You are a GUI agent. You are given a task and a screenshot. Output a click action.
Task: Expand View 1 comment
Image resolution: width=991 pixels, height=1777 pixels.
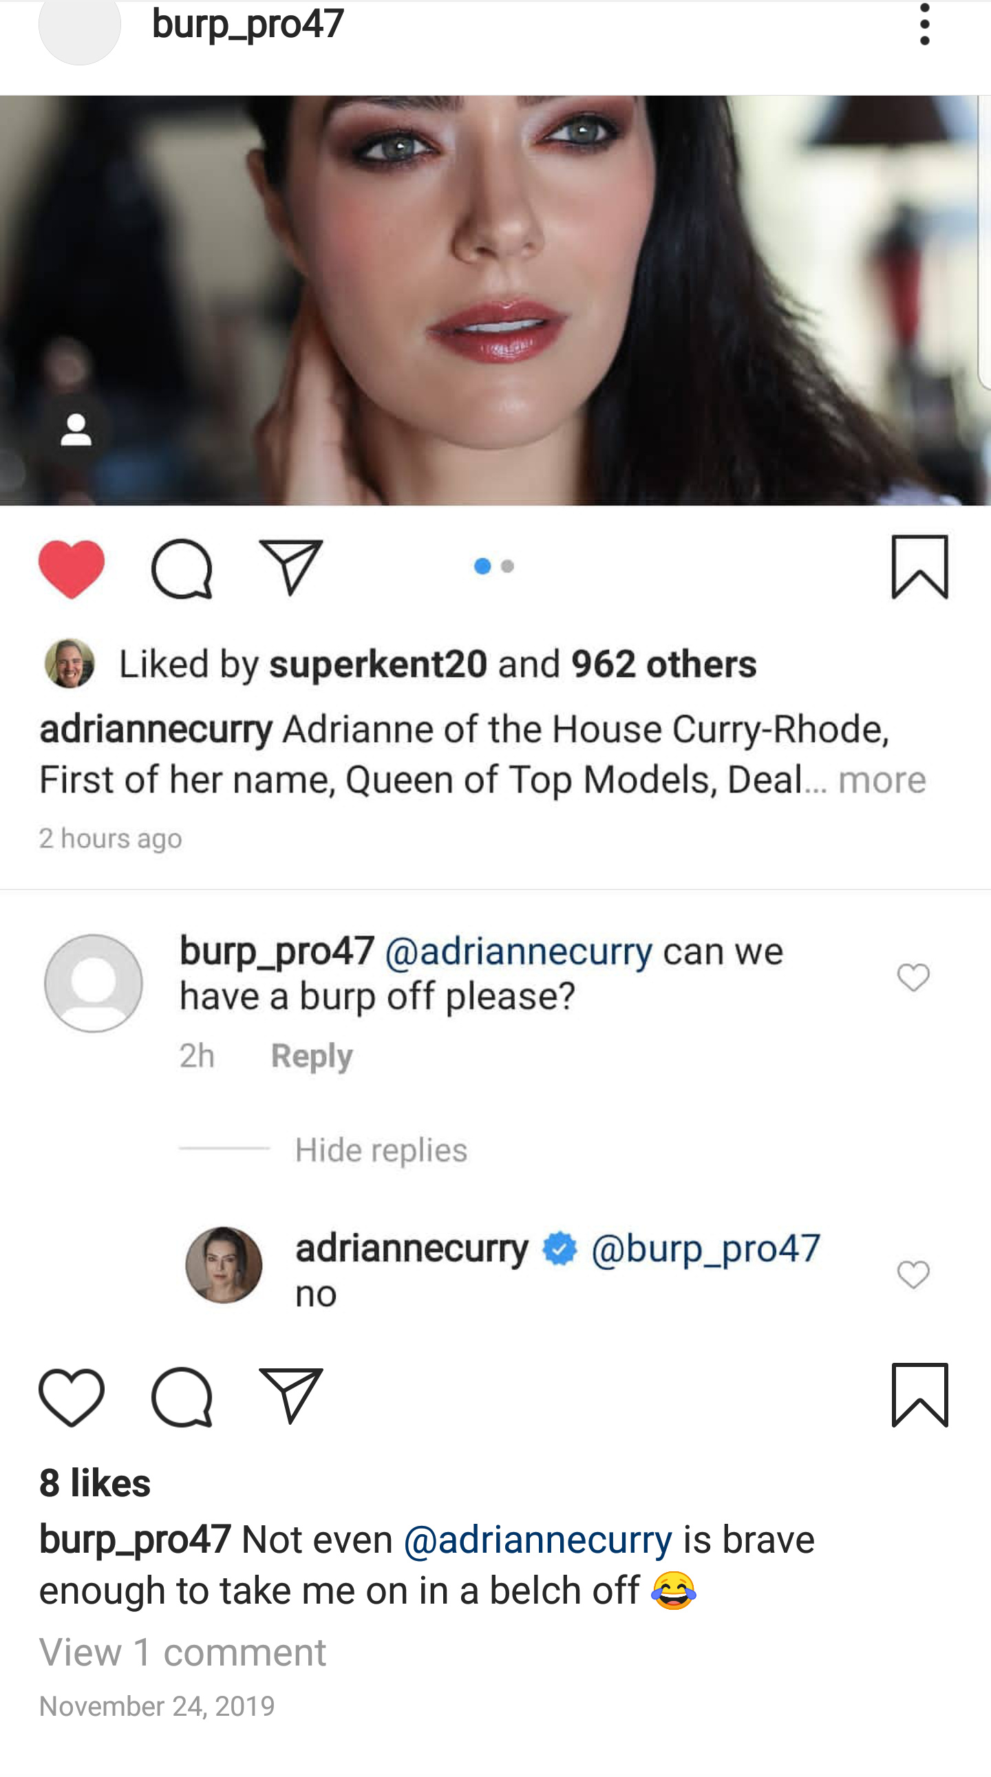183,1652
